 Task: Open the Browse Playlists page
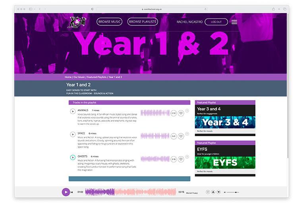(x=143, y=21)
